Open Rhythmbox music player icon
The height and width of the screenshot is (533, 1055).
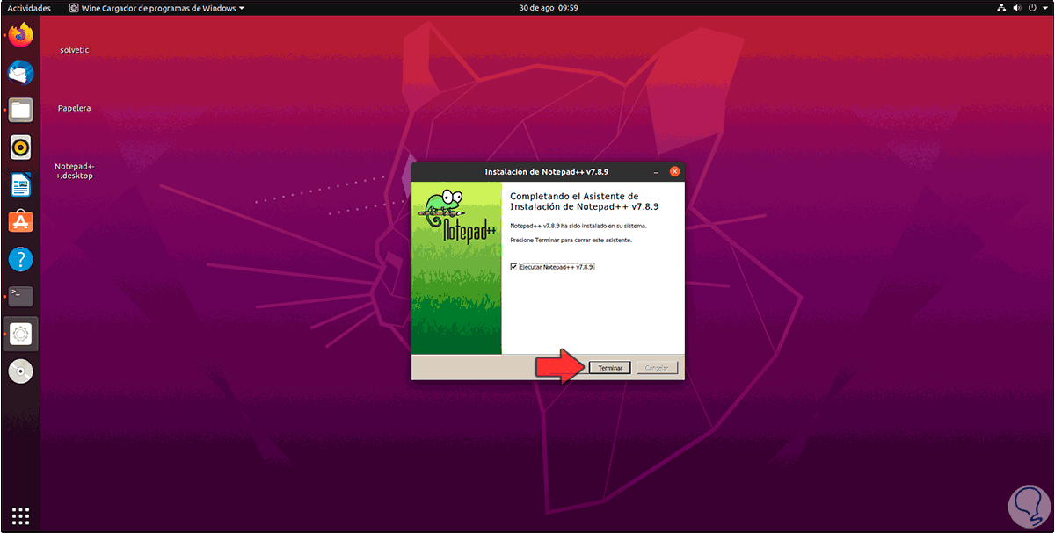(21, 147)
